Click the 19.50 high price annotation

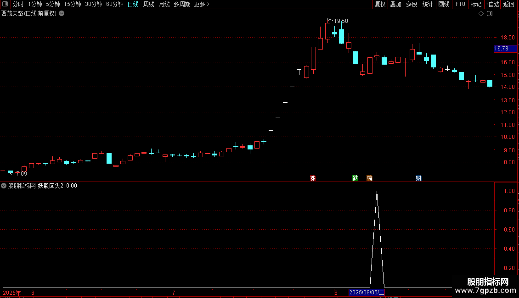coord(341,21)
